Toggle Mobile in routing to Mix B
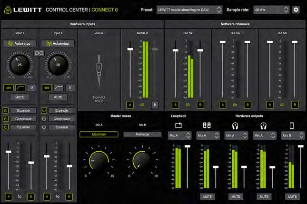Image resolution: width=307 pixels, height=204 pixels. [155, 105]
